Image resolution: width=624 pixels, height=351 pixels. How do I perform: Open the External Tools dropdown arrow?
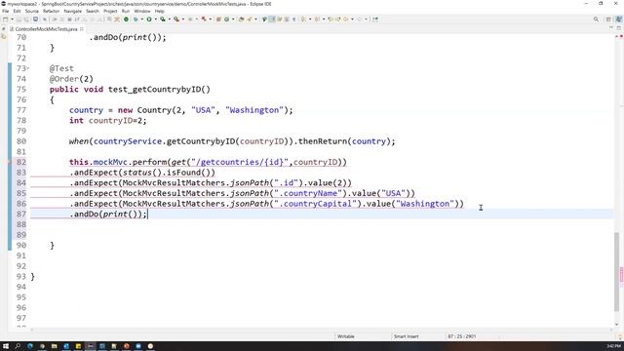[182, 19]
